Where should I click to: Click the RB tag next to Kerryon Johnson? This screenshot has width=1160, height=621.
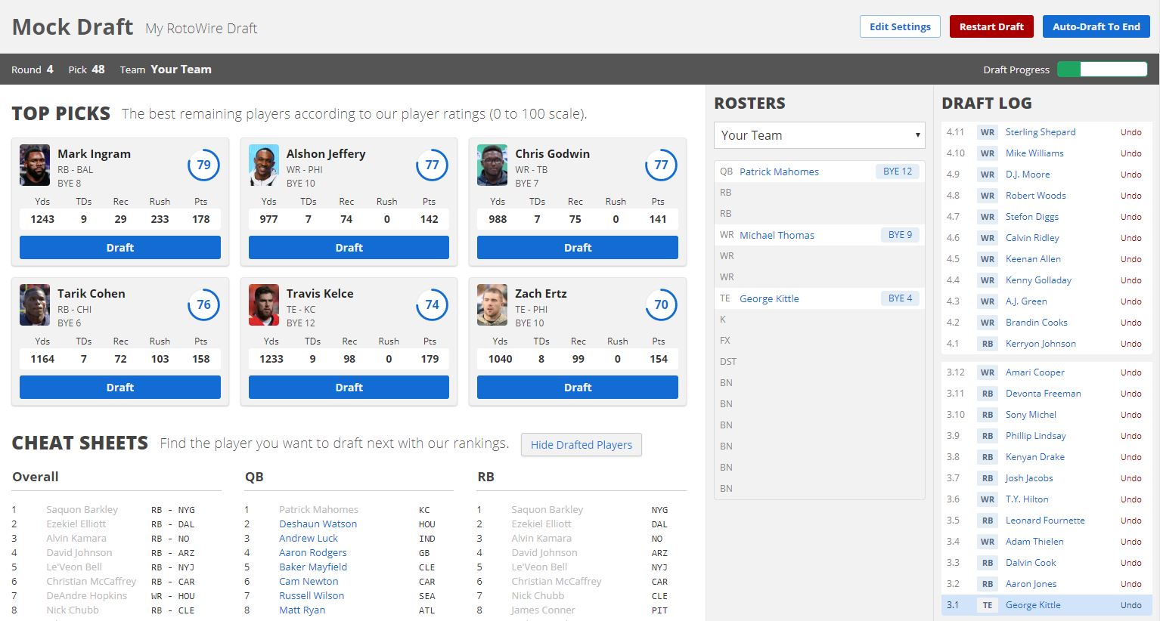click(x=987, y=344)
